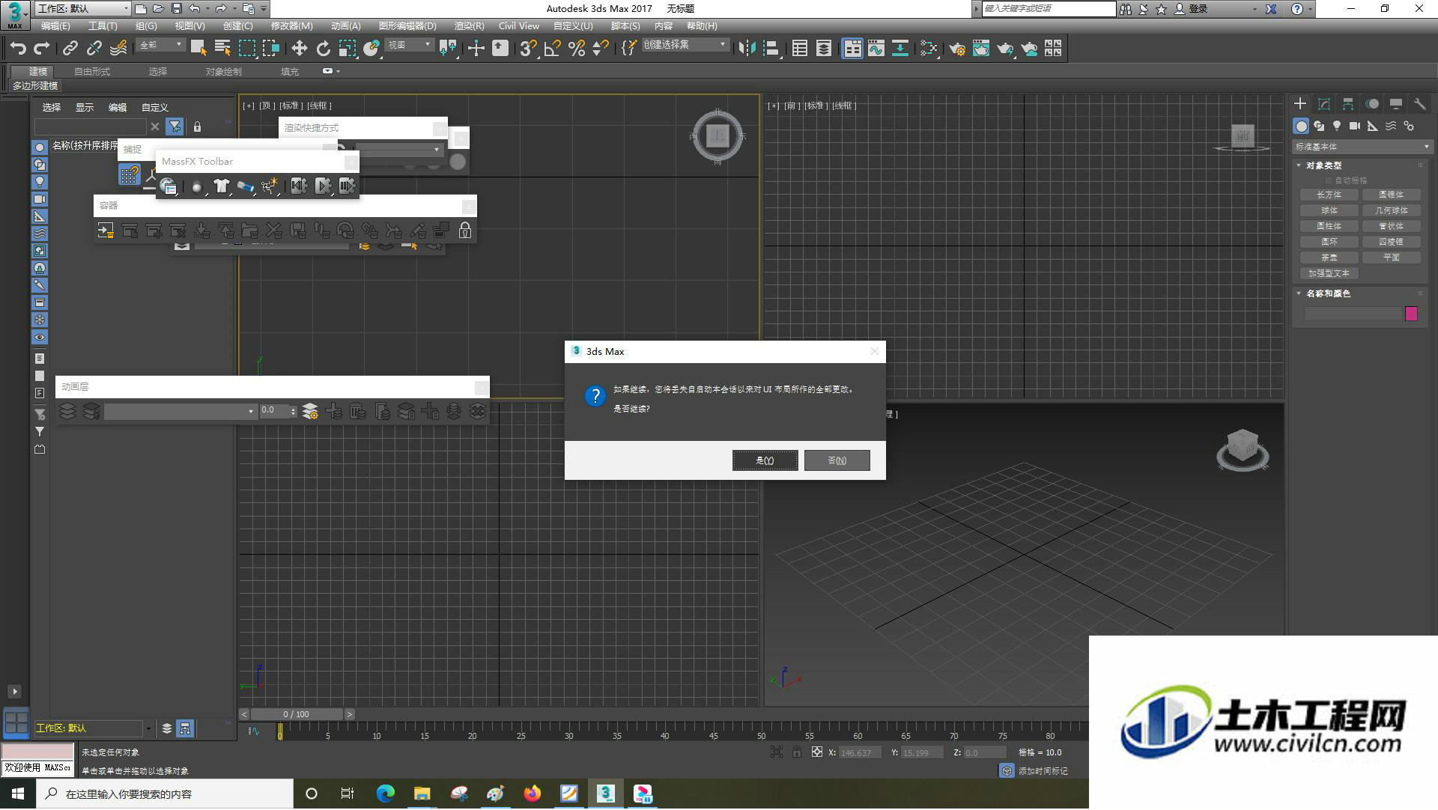The image size is (1438, 810).
Task: Click the MassFX ragdoll icon
Action: click(269, 186)
